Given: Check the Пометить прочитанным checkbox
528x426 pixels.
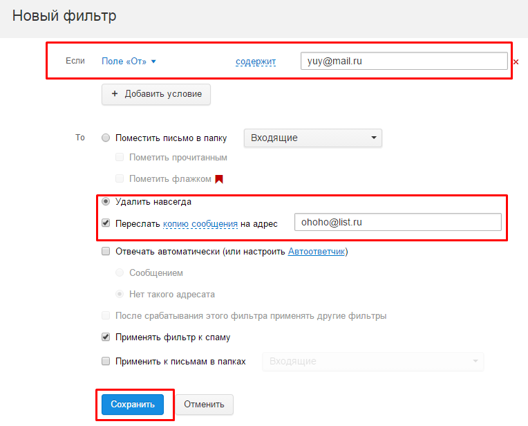Looking at the screenshot, I should [120, 157].
